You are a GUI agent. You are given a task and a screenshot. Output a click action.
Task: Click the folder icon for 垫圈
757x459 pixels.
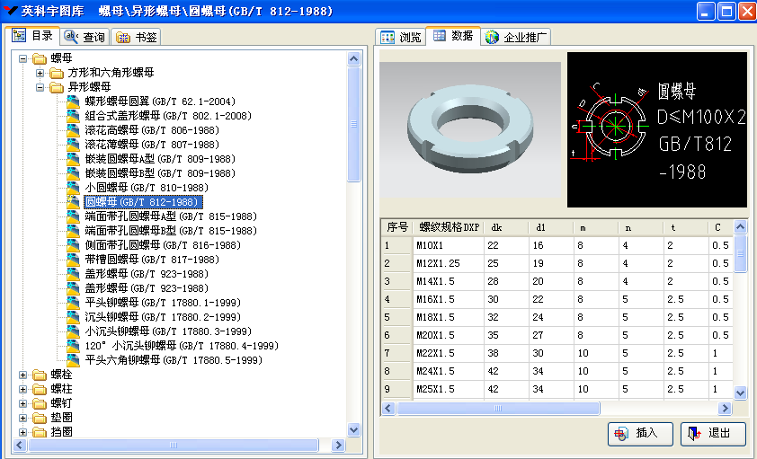(39, 418)
